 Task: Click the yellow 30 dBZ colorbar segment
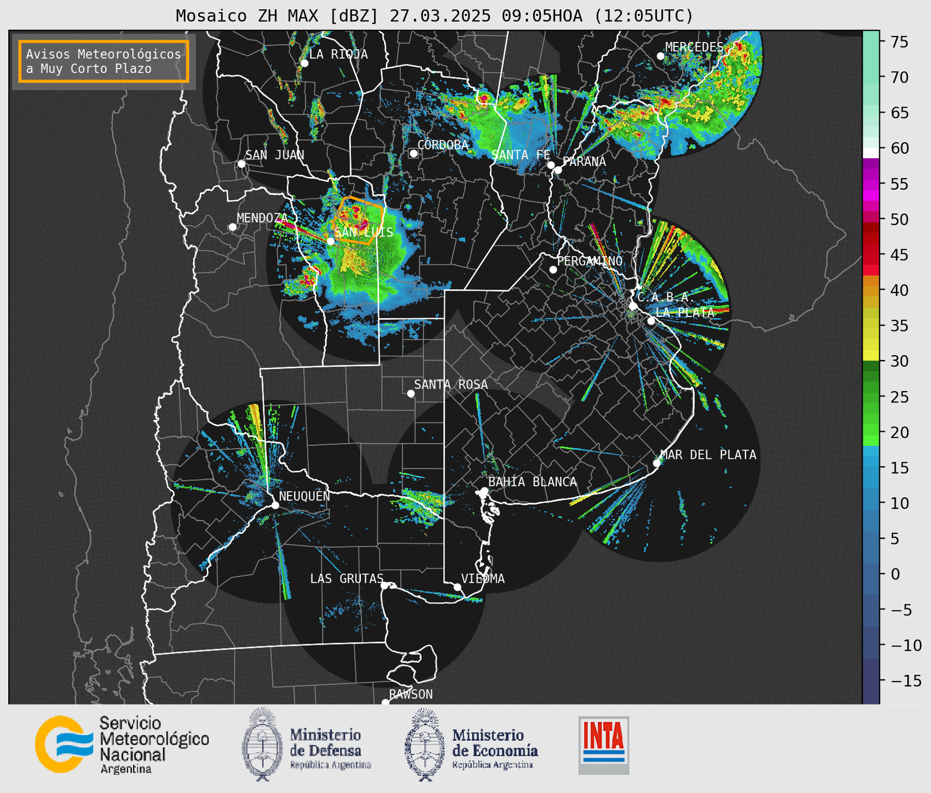871,356
